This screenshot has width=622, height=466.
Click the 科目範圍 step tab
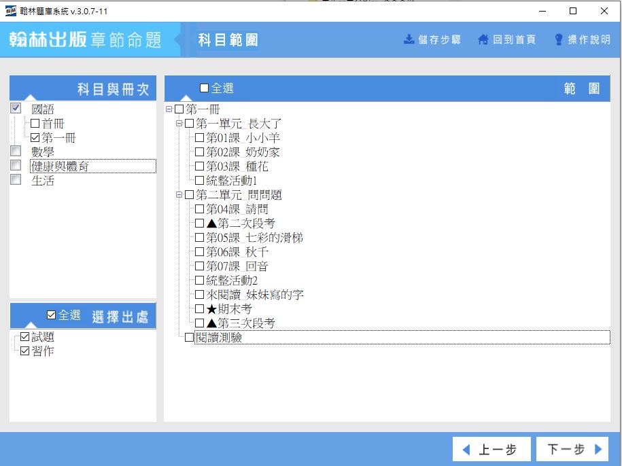[228, 40]
